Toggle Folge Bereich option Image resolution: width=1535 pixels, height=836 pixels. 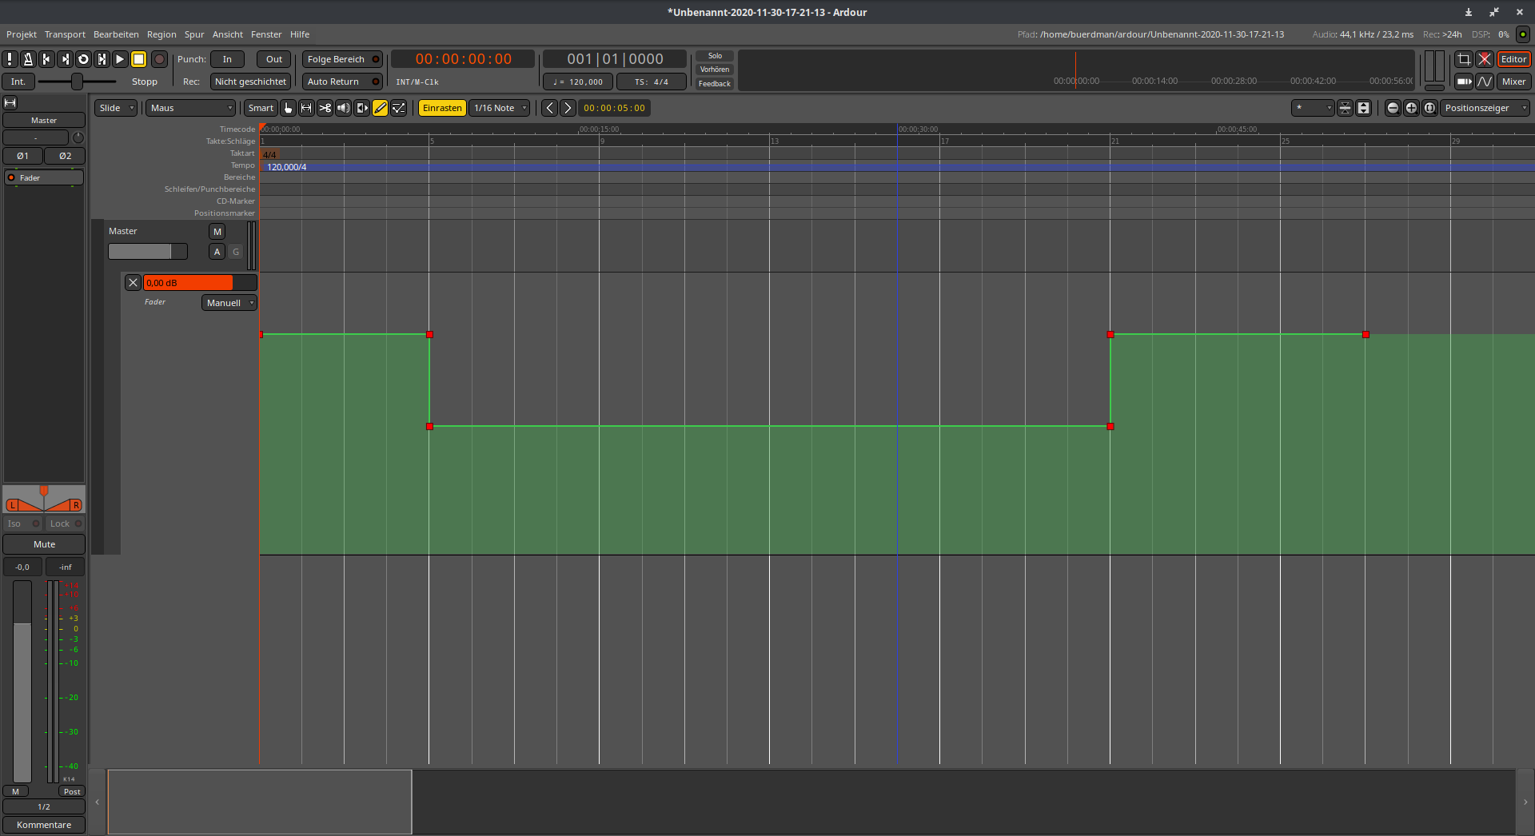coord(342,59)
